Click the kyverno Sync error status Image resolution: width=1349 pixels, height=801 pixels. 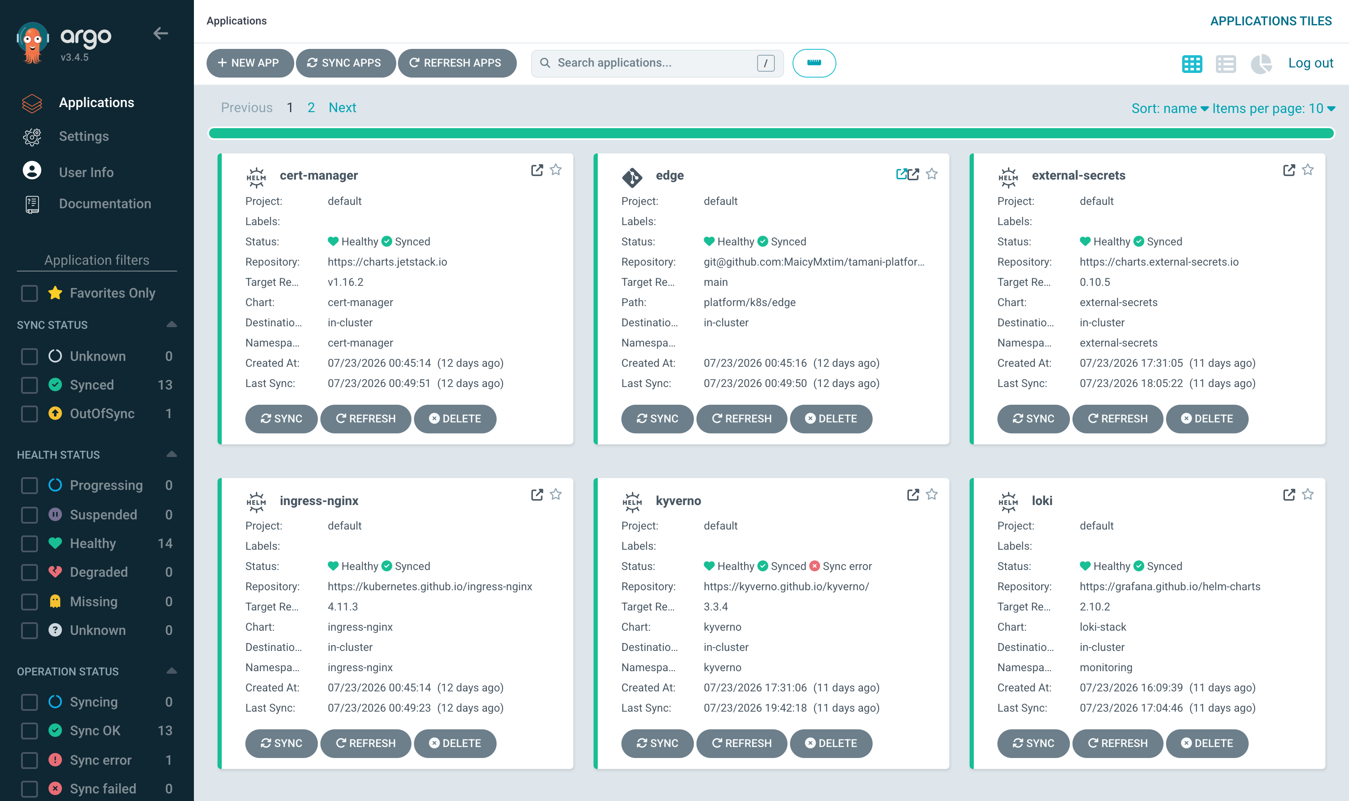(x=841, y=566)
